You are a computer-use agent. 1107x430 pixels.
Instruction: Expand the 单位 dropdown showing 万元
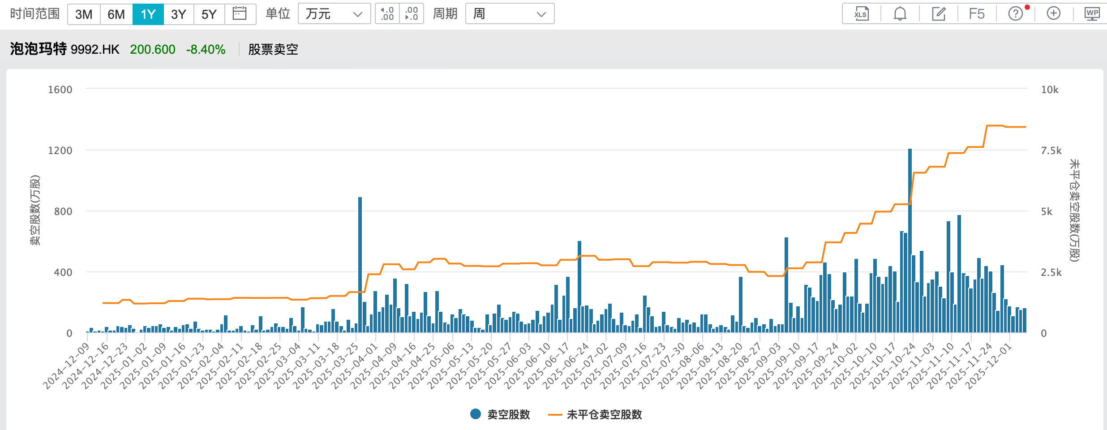pyautogui.click(x=334, y=14)
